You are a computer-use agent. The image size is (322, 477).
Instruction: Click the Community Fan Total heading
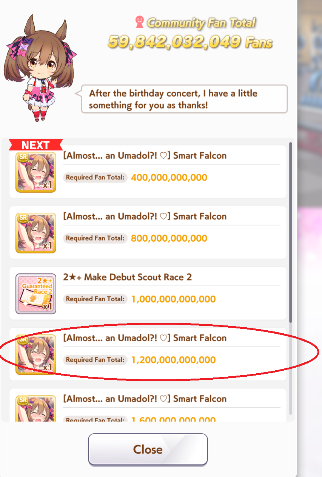tap(201, 23)
